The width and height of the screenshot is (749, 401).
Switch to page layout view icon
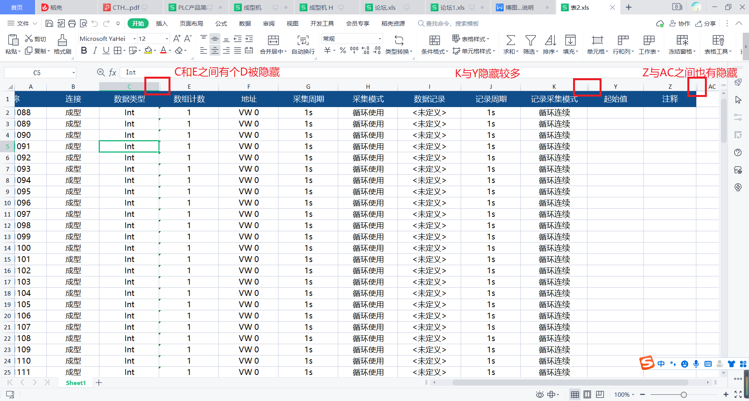pos(587,394)
